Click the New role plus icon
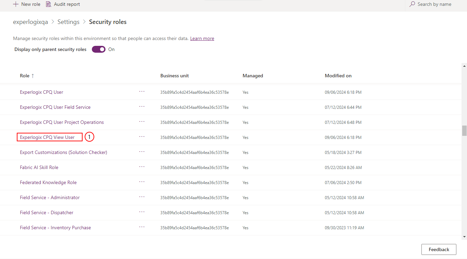Viewport: 467px width, 259px height. (15, 4)
